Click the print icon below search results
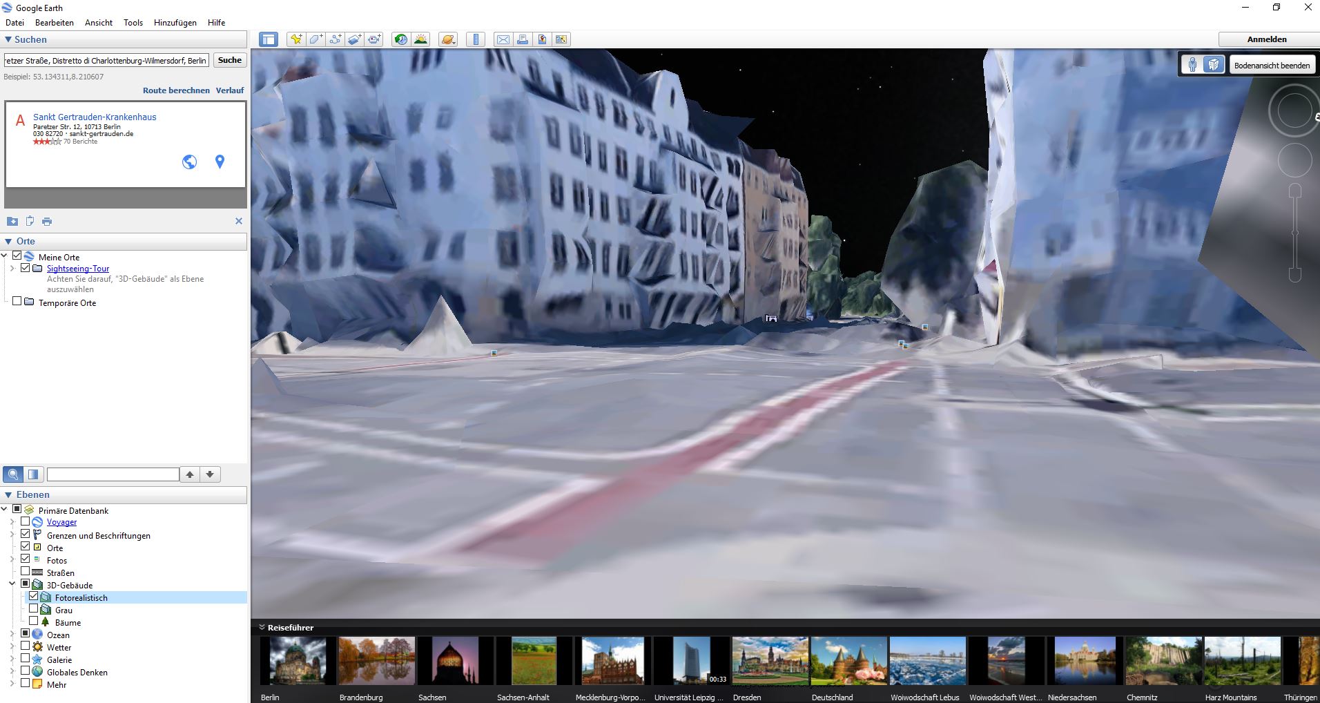Screen dimensions: 1320x703 click(x=47, y=221)
